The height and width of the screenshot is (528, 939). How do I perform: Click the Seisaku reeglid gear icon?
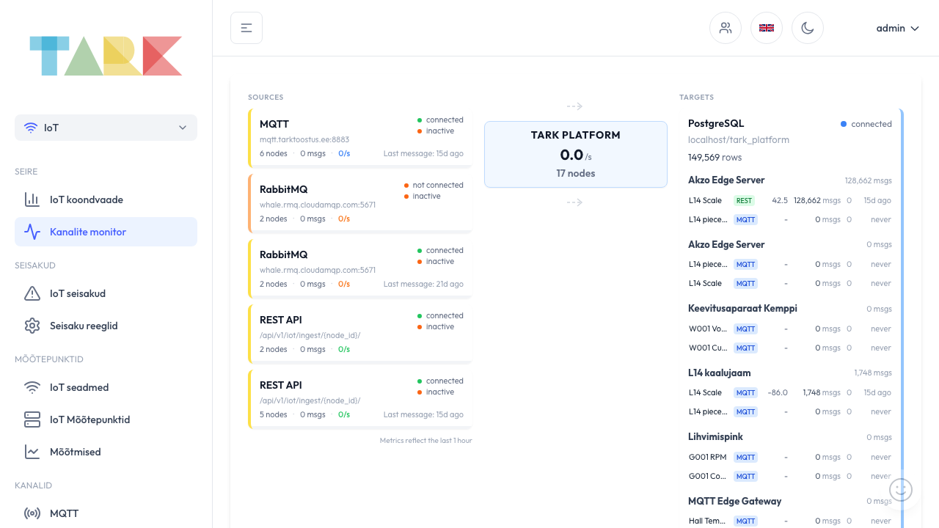(x=32, y=326)
